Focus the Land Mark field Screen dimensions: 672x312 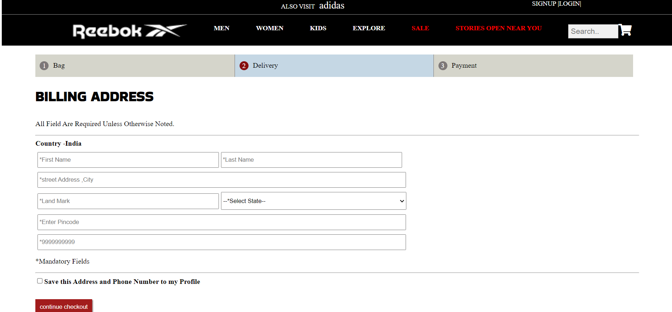tap(128, 201)
